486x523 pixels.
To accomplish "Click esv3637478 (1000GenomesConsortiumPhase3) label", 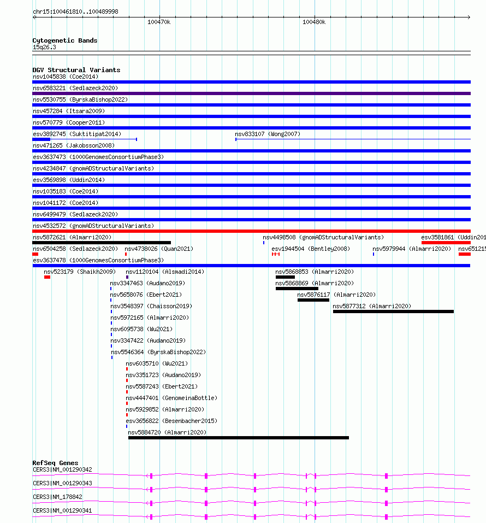I will click(98, 261).
